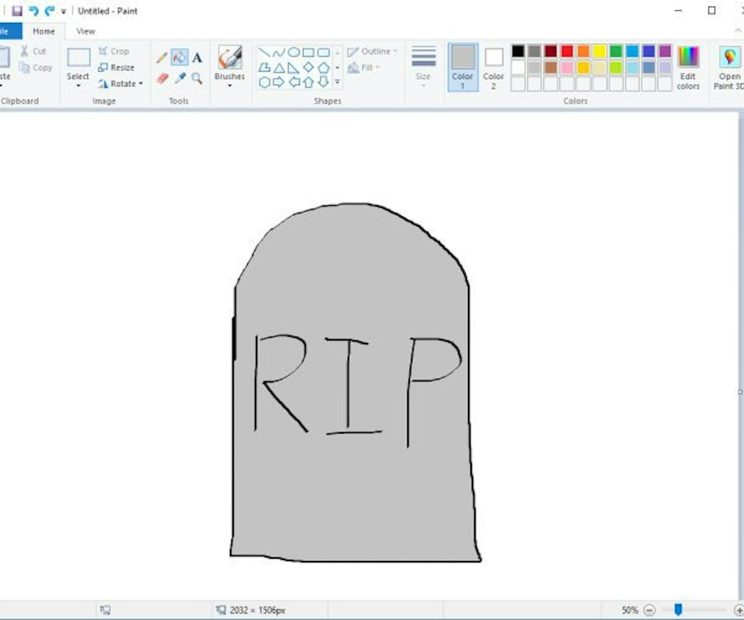
Task: Open the shape Fill dropdown
Action: [x=364, y=68]
